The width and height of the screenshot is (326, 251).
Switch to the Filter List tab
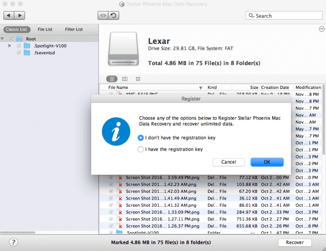point(74,29)
